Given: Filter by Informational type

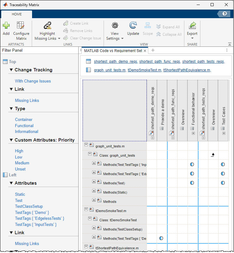Looking at the screenshot, I should click(x=27, y=131).
